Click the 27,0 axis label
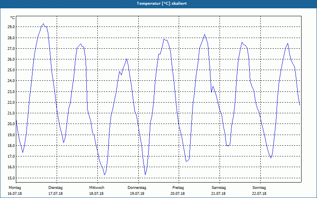Viewport: 317px width, 198px height. click(11, 48)
